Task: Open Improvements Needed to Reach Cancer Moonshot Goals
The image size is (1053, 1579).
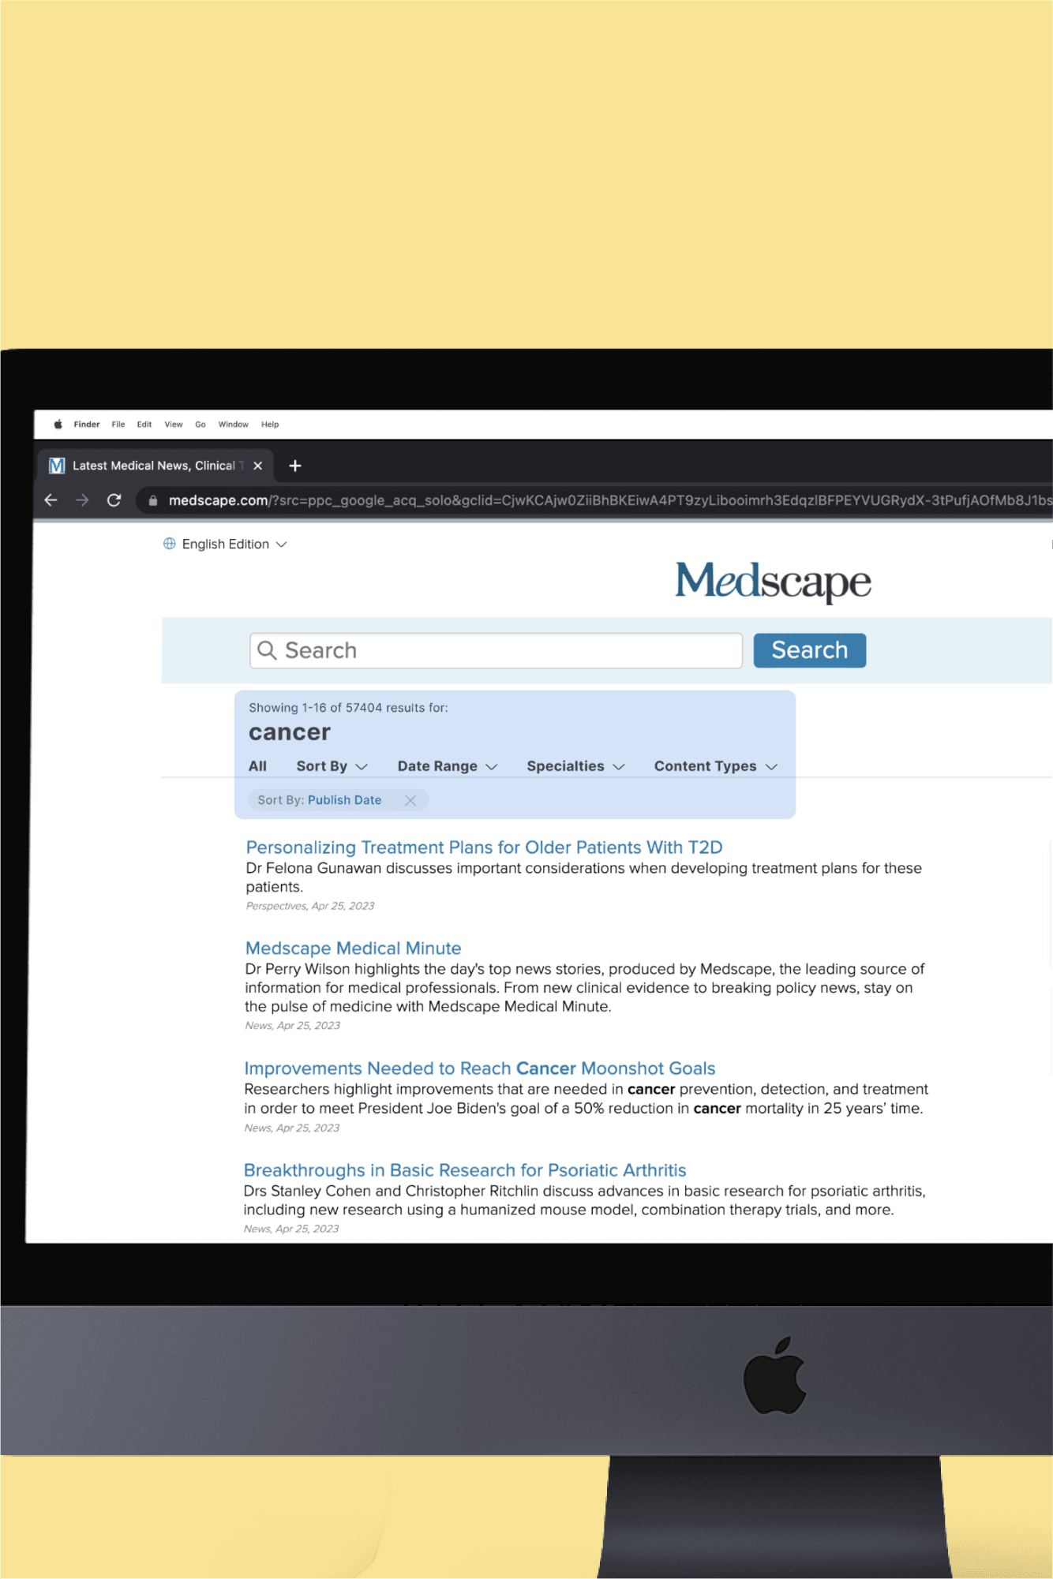Action: (480, 1068)
